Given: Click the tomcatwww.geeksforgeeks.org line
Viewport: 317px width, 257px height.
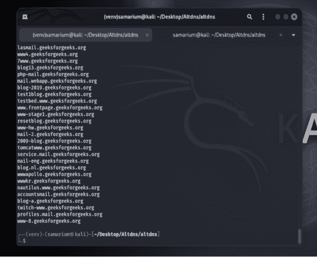Looking at the screenshot, I should (x=54, y=148).
